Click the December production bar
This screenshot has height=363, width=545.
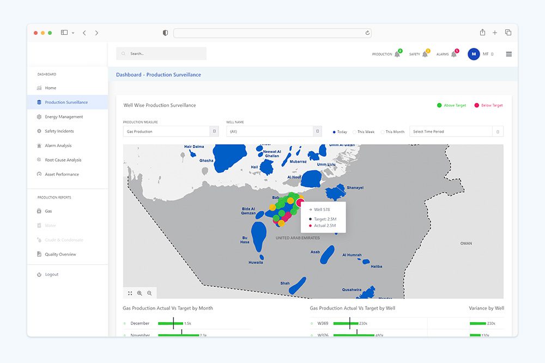tap(171, 323)
